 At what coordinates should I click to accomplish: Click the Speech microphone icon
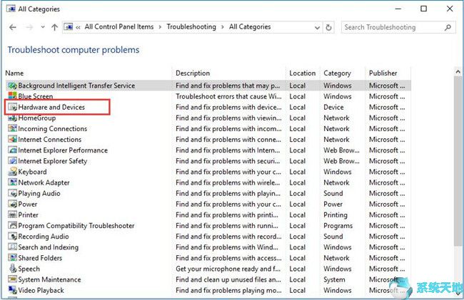[x=12, y=269]
